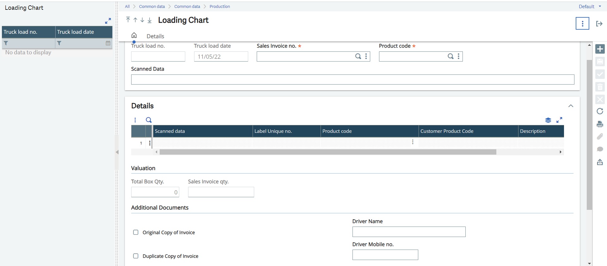The image size is (607, 266).
Task: Open the Production breadcrumb link
Action: 220,6
